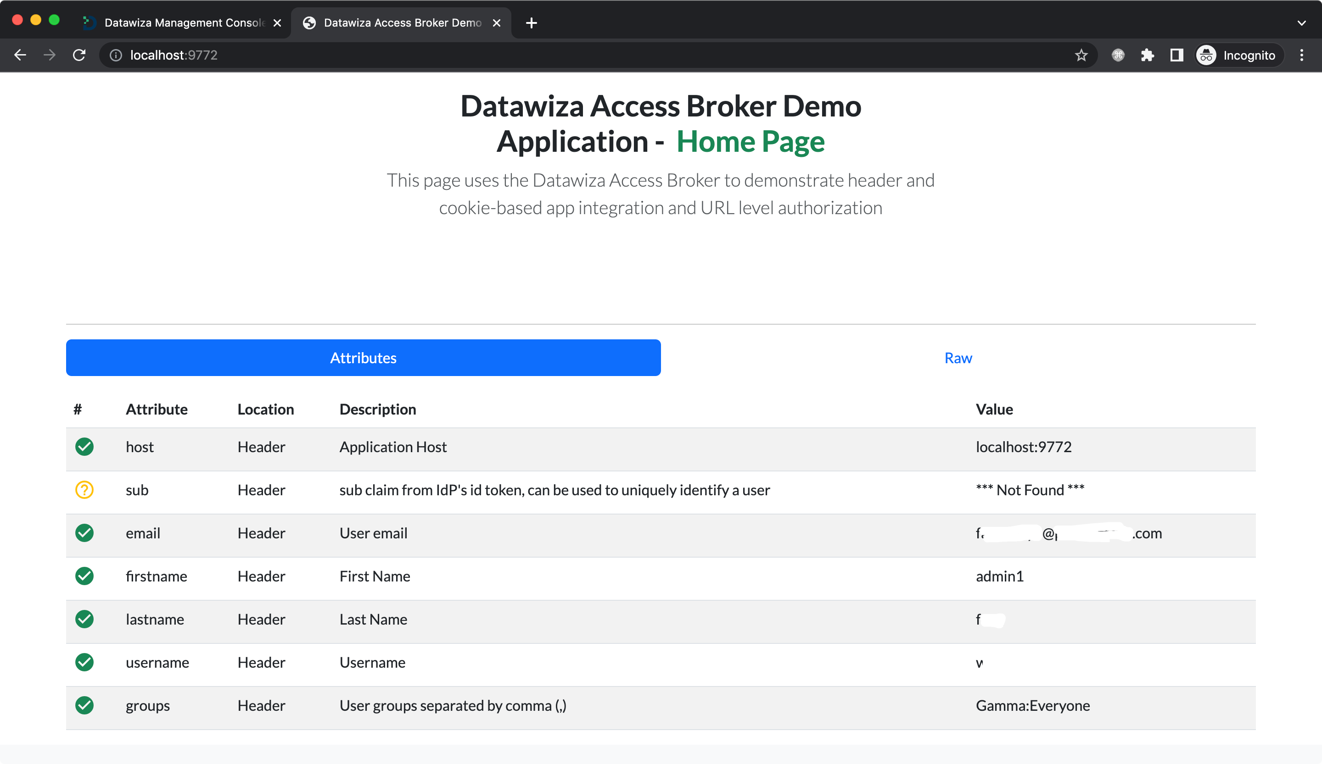Click the redacted email value
Image resolution: width=1322 pixels, height=764 pixels.
click(1069, 533)
